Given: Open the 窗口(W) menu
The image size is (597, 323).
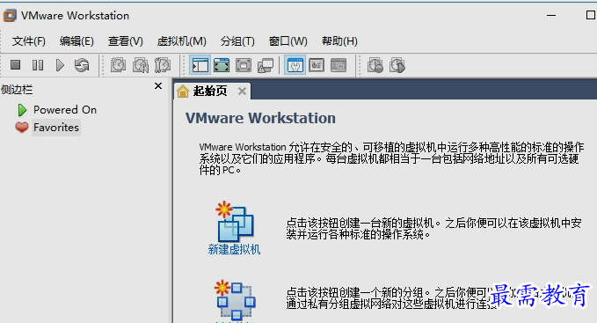Looking at the screenshot, I should click(288, 40).
